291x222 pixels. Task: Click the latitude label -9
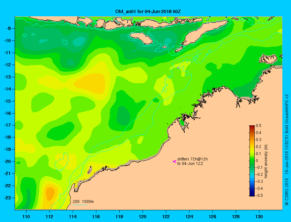[8, 29]
